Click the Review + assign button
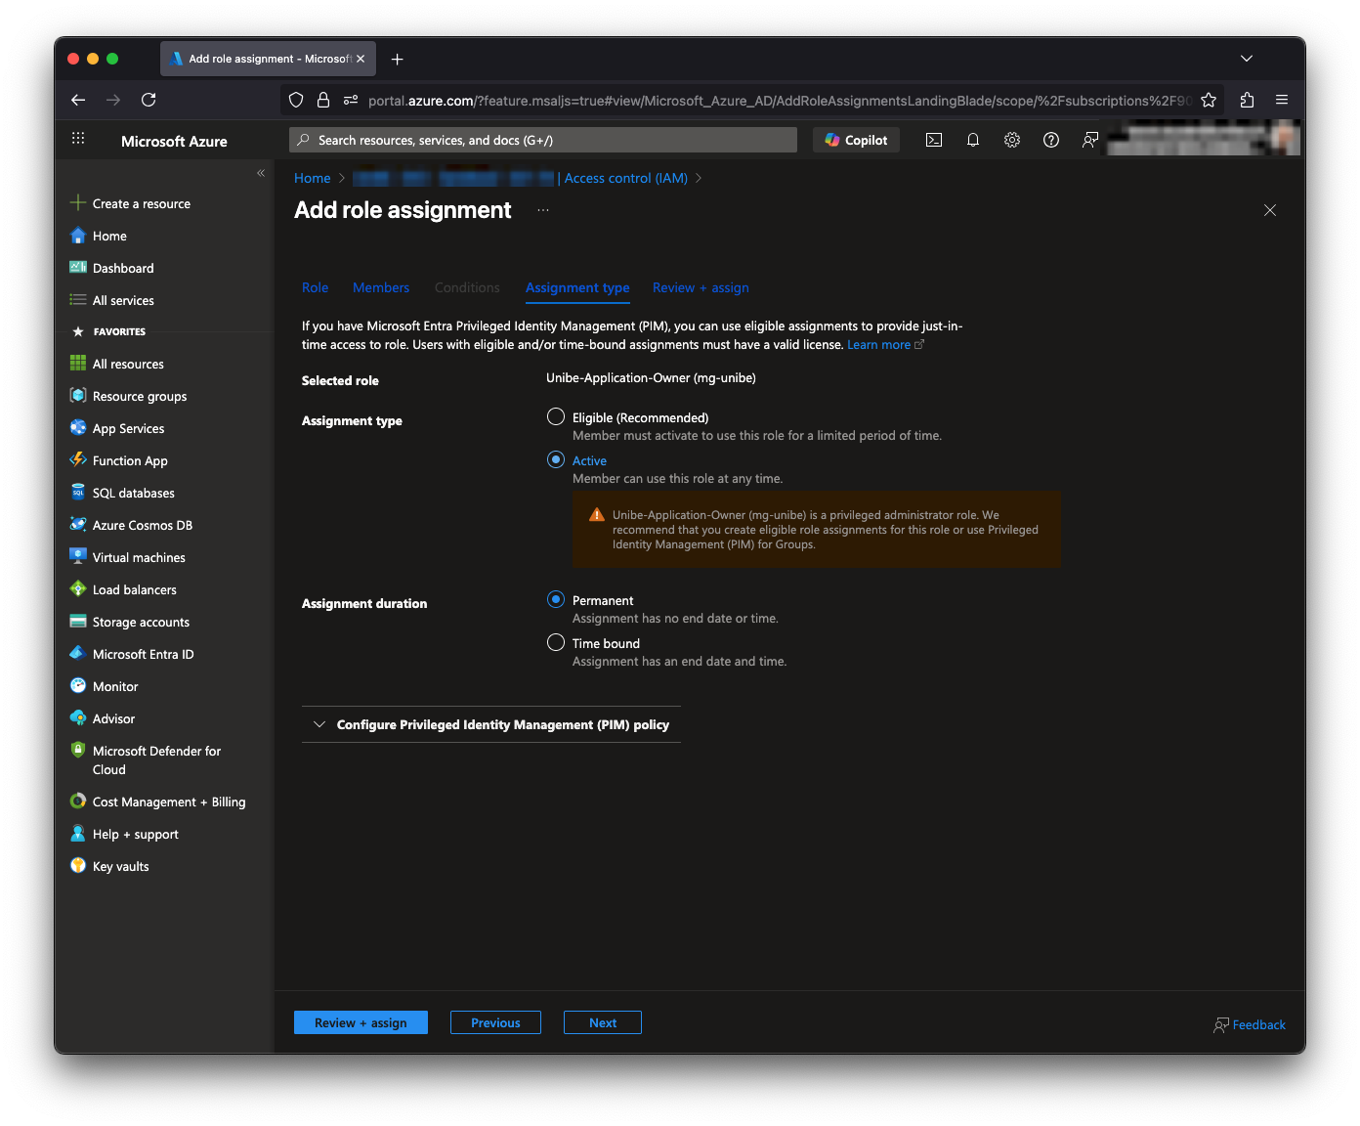1360x1126 pixels. [x=361, y=1022]
